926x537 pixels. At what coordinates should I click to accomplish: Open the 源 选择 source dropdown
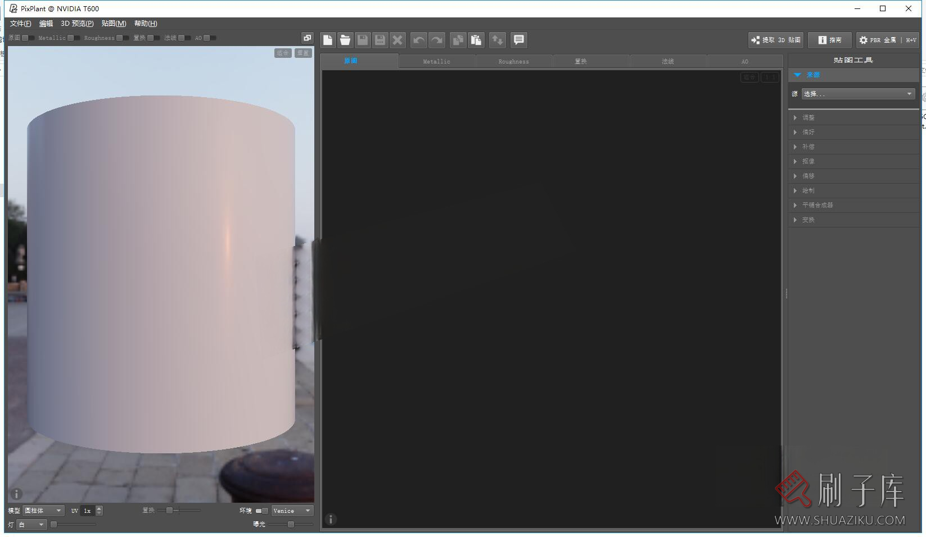(857, 94)
